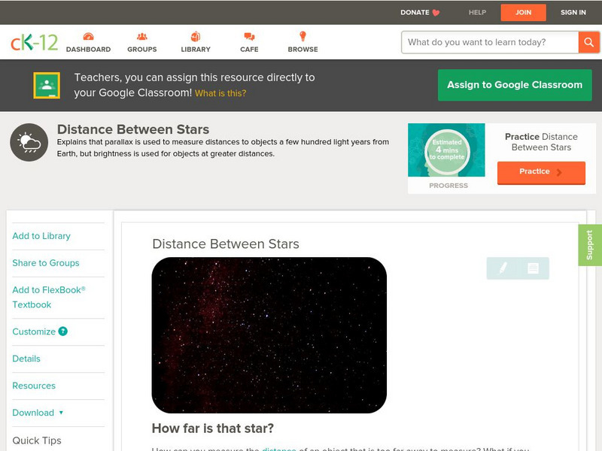Expand the Download dropdown
Viewport: 602px width, 451px height.
point(36,413)
